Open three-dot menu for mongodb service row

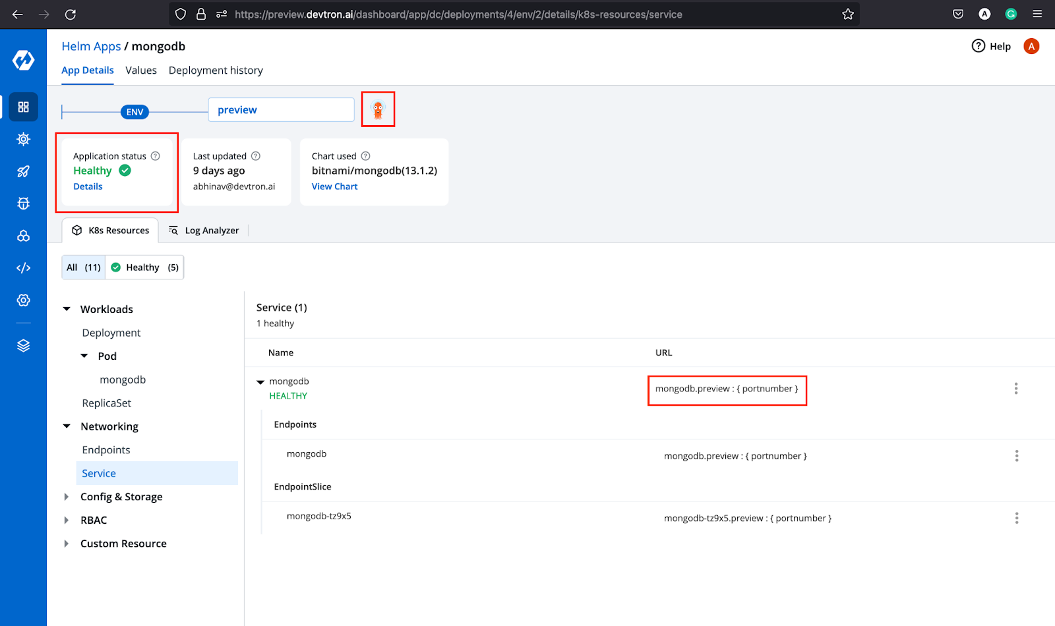(1015, 389)
